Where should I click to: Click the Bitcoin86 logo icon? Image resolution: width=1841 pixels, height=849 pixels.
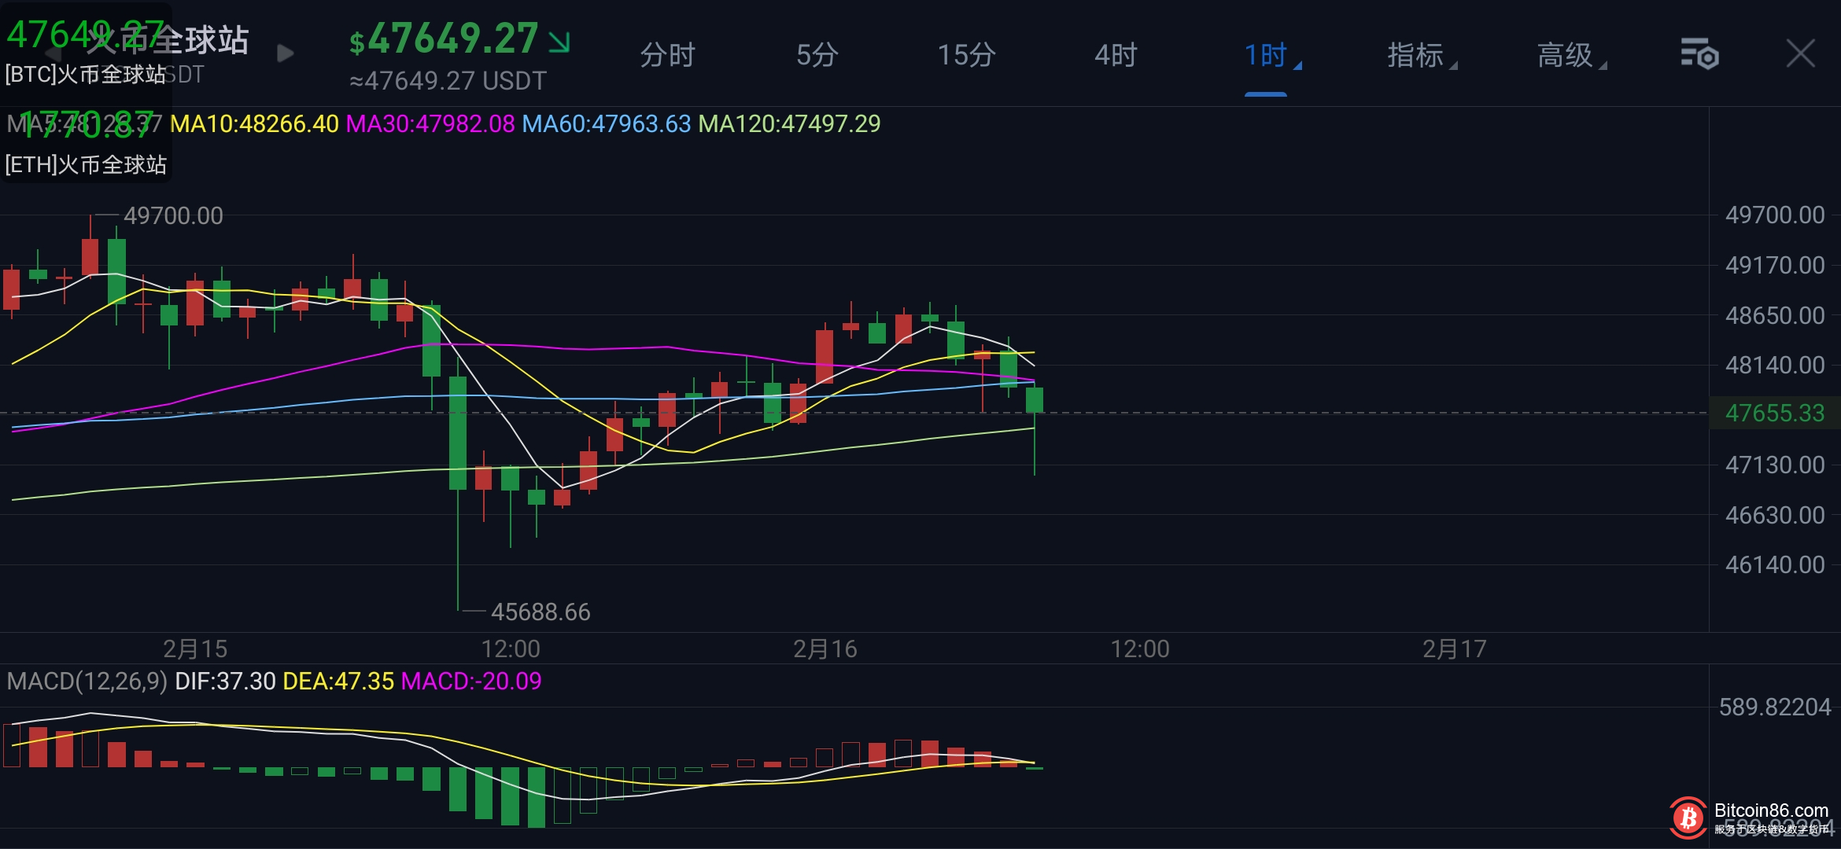pos(1687,818)
